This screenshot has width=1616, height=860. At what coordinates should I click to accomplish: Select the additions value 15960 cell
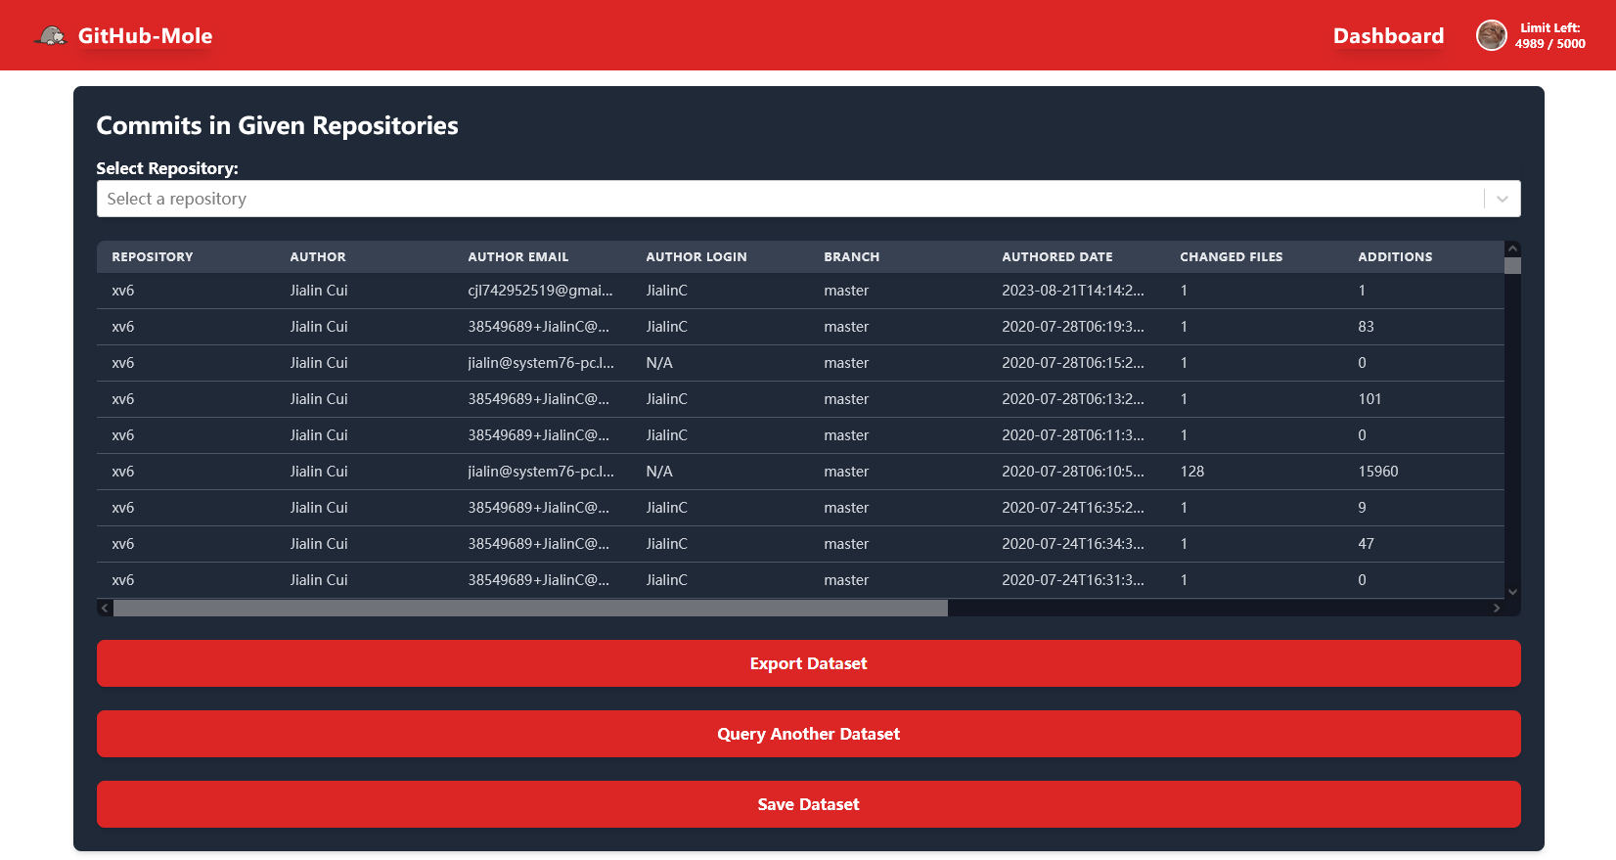(1378, 472)
